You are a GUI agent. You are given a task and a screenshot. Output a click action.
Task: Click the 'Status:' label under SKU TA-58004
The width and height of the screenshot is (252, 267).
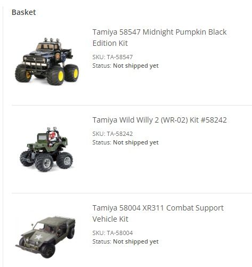[102, 241]
